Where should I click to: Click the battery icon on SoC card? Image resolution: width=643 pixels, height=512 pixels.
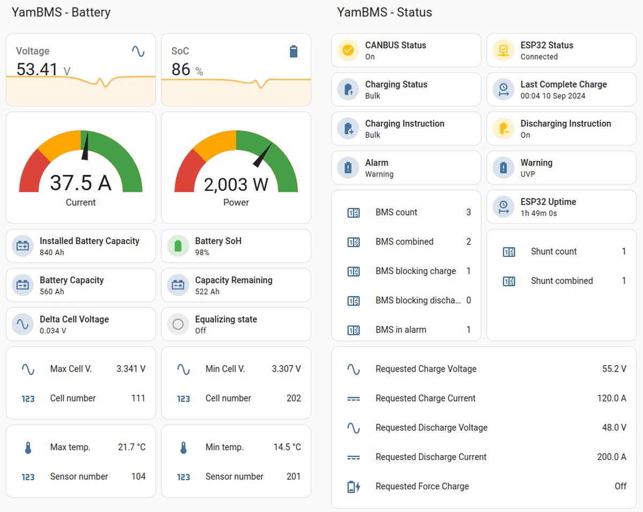pyautogui.click(x=294, y=51)
